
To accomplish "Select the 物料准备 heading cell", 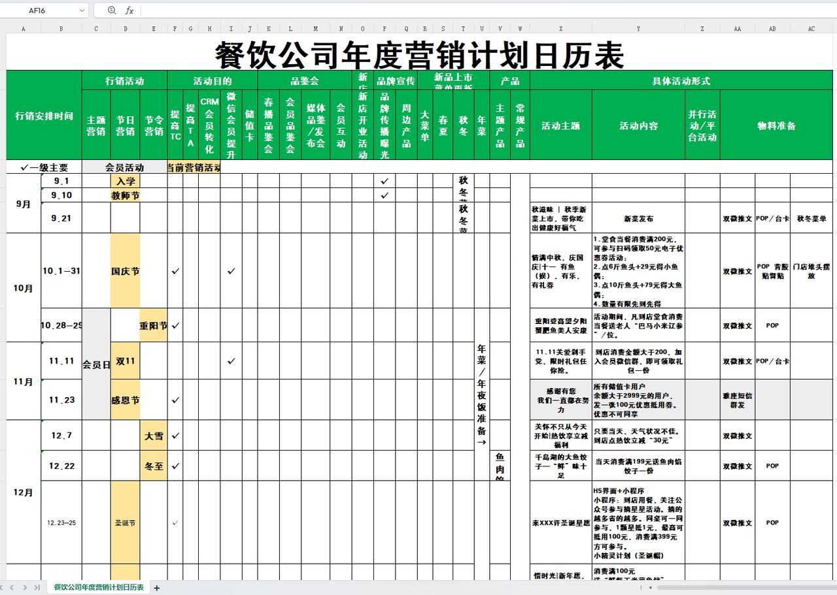I will click(x=776, y=125).
